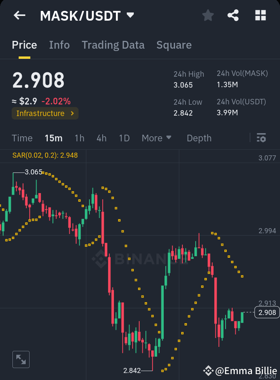Switch to the Trading Data tab

[113, 45]
